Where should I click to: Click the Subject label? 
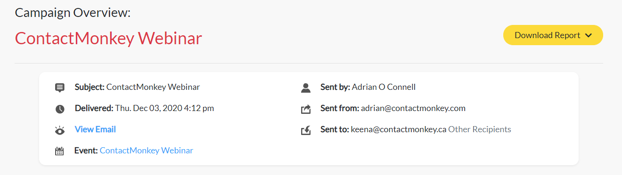[90, 87]
